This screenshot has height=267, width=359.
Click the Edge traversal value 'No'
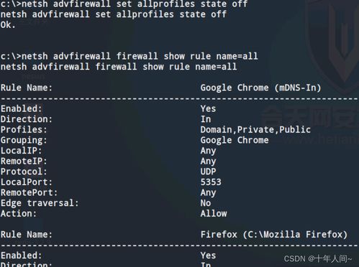pos(206,203)
